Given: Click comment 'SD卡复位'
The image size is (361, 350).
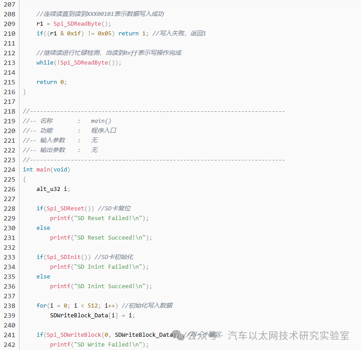Looking at the screenshot, I should click(x=114, y=209).
